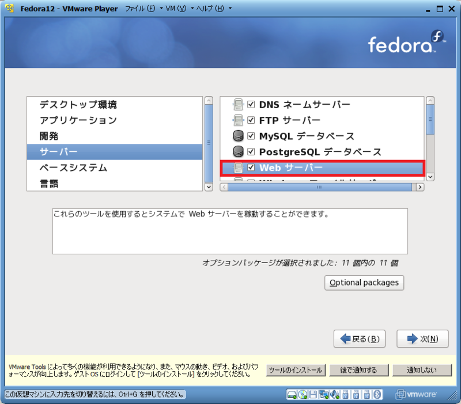This screenshot has height=404, width=461.
Task: Click the down arrow of package list scrollbar
Action: [429, 177]
